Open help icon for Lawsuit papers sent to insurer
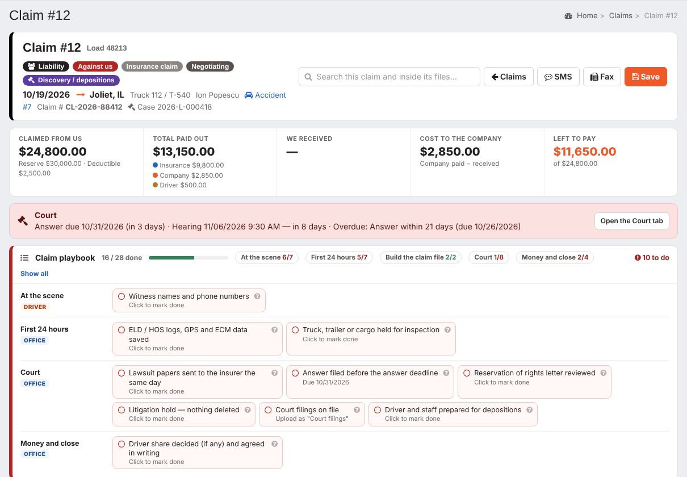This screenshot has height=477, width=687. tap(274, 373)
